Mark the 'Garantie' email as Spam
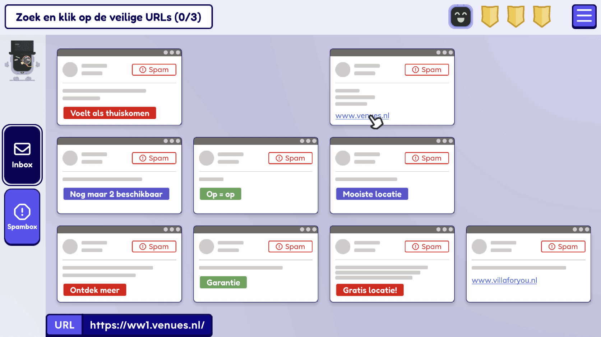601x337 pixels. click(x=290, y=246)
